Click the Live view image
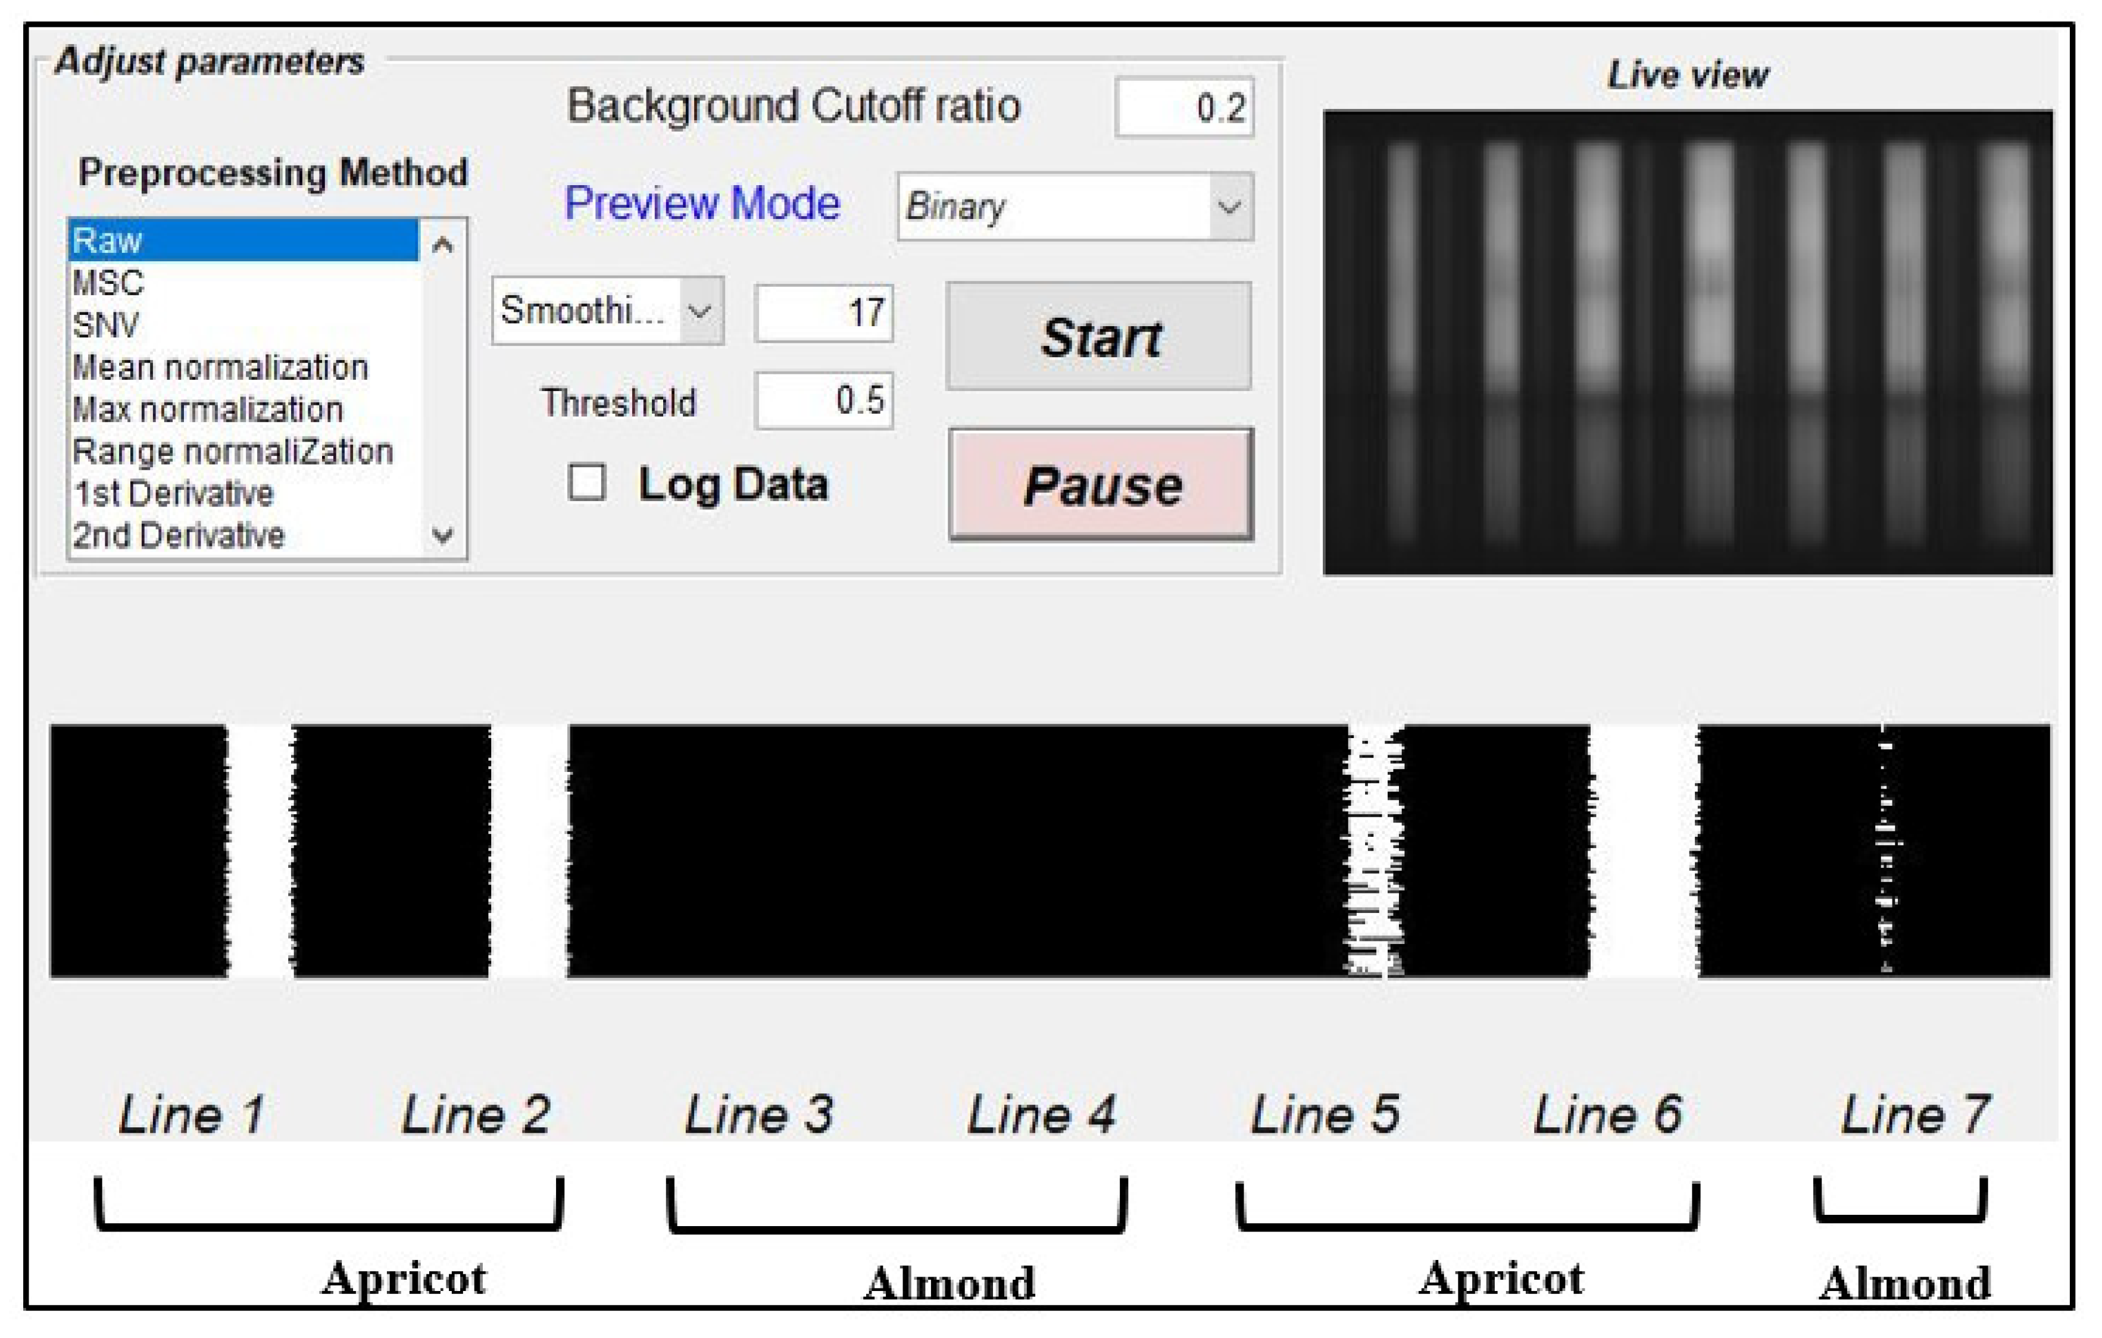Viewport: 2102px width, 1338px height. (1687, 342)
